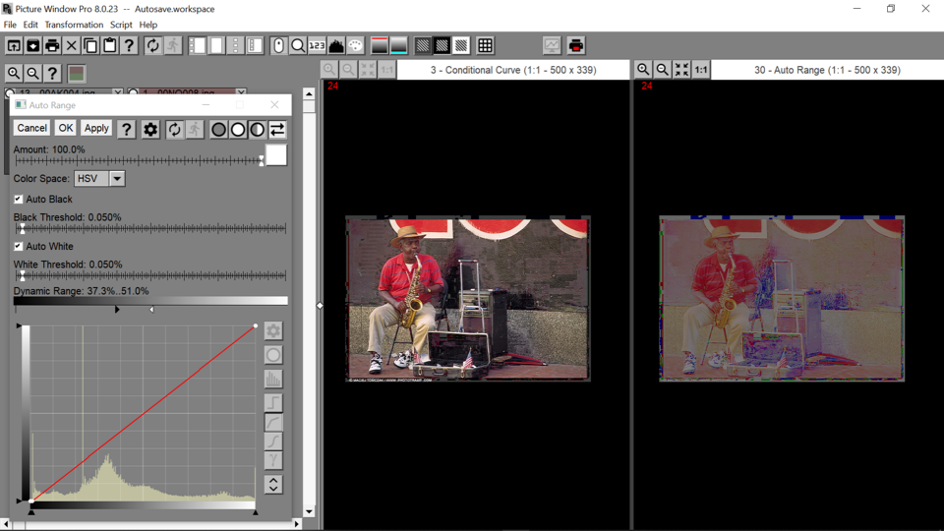Select the gamma curve icon

click(x=273, y=460)
